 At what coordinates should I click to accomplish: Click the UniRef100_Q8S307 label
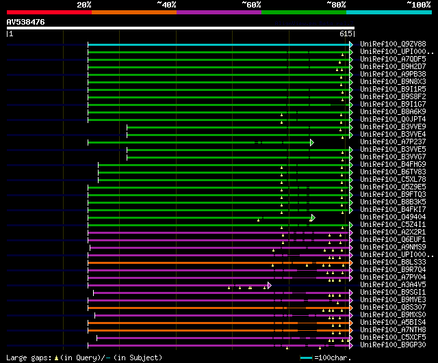point(393,308)
